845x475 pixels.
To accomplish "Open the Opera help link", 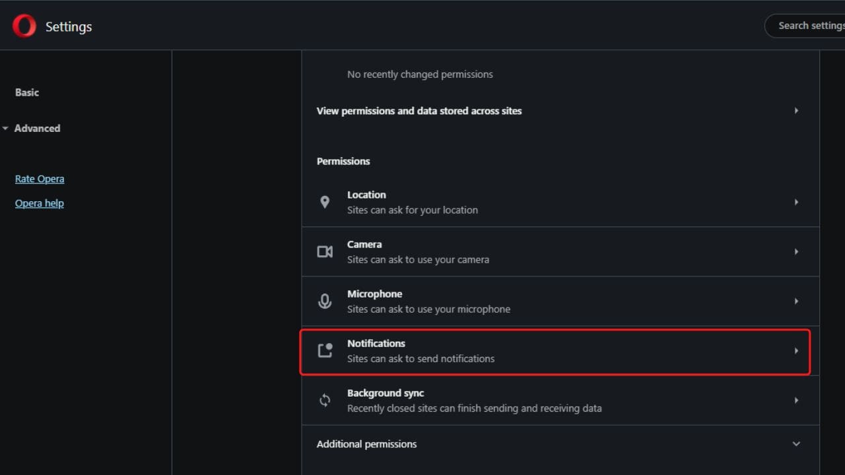I will (40, 203).
